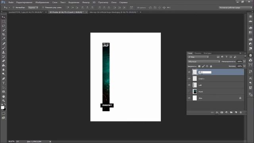Select the Dodge tool

[4, 74]
